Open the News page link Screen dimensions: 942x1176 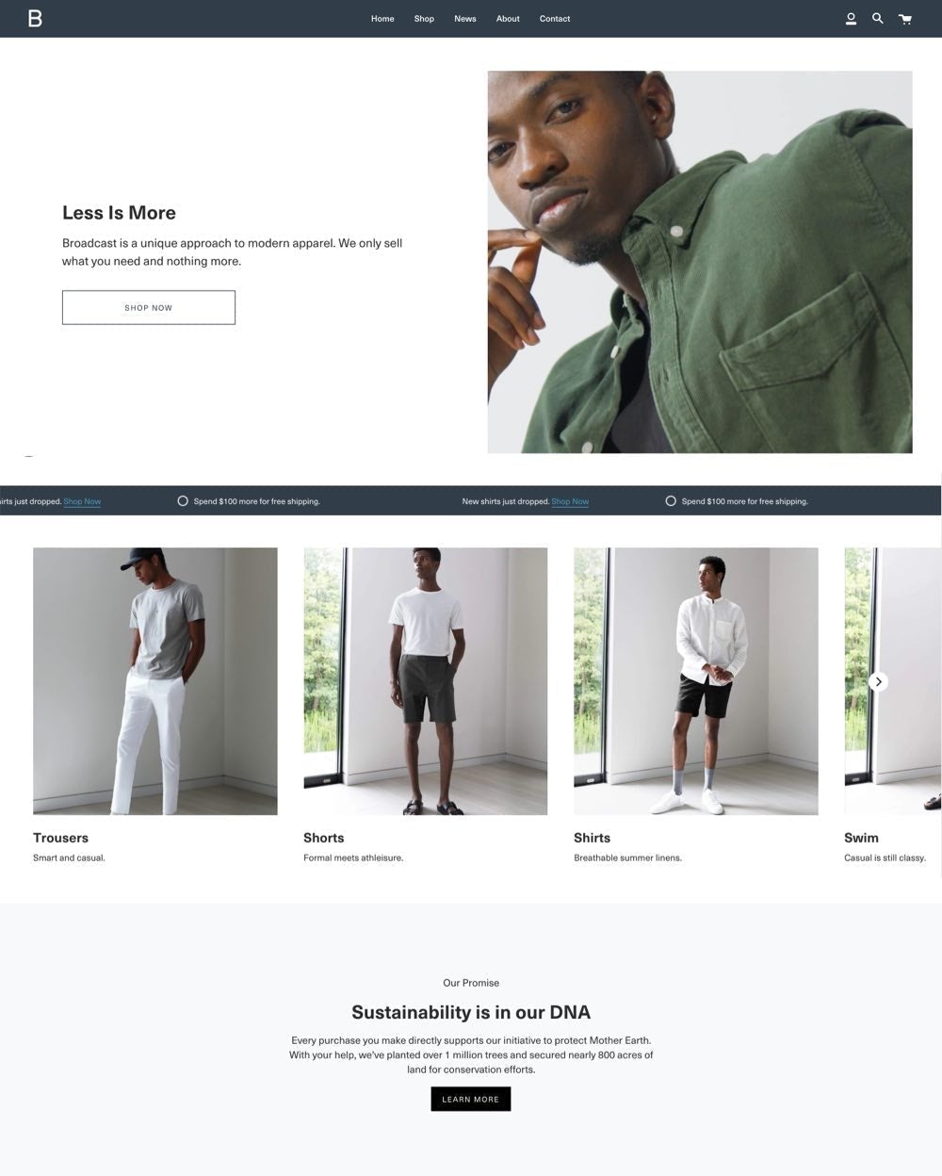pos(465,19)
